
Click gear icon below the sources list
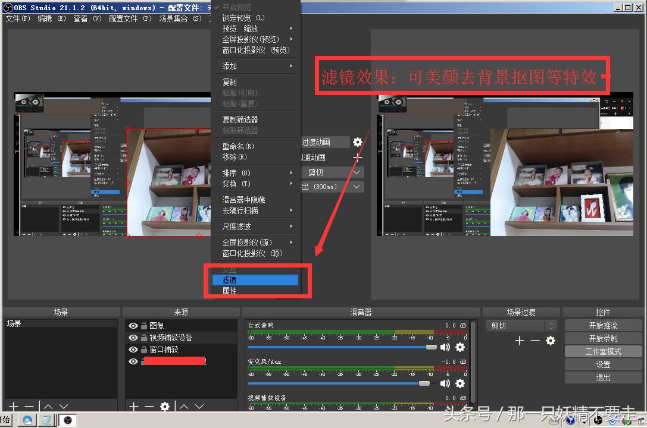(165, 407)
